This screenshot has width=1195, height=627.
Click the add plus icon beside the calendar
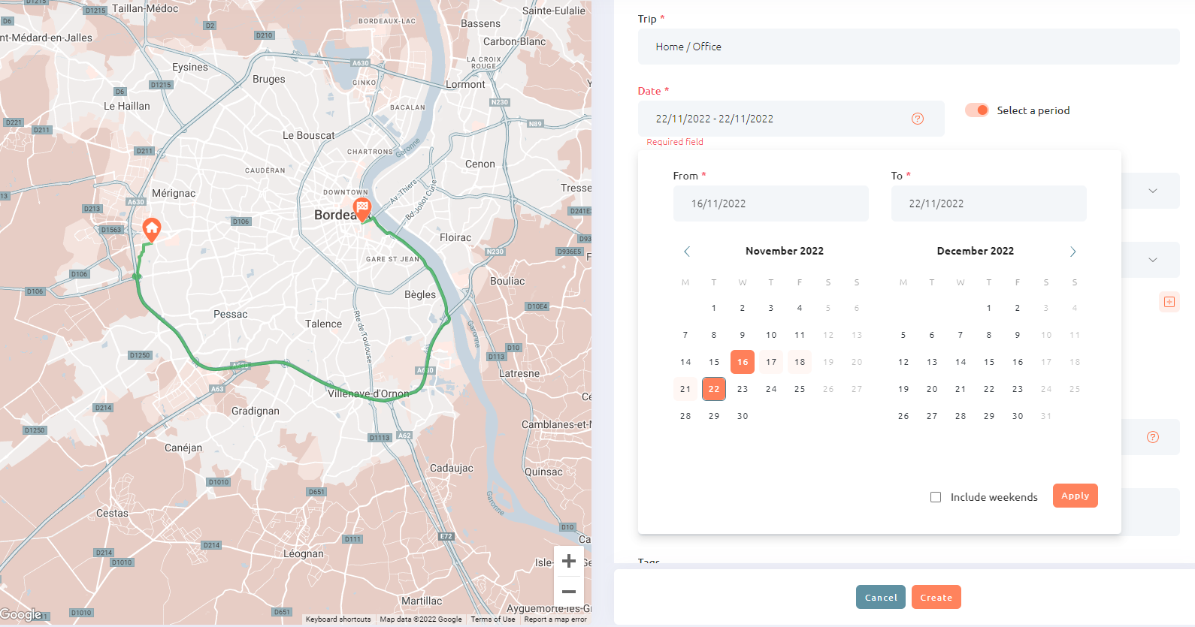coord(1169,302)
